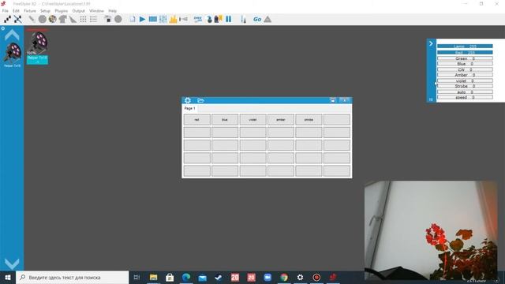505x284 pixels.
Task: Click the blank page toolbar icon
Action: point(133,19)
